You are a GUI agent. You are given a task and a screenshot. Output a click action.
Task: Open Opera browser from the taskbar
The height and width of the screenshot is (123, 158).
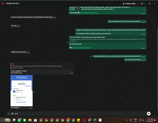pos(84,120)
